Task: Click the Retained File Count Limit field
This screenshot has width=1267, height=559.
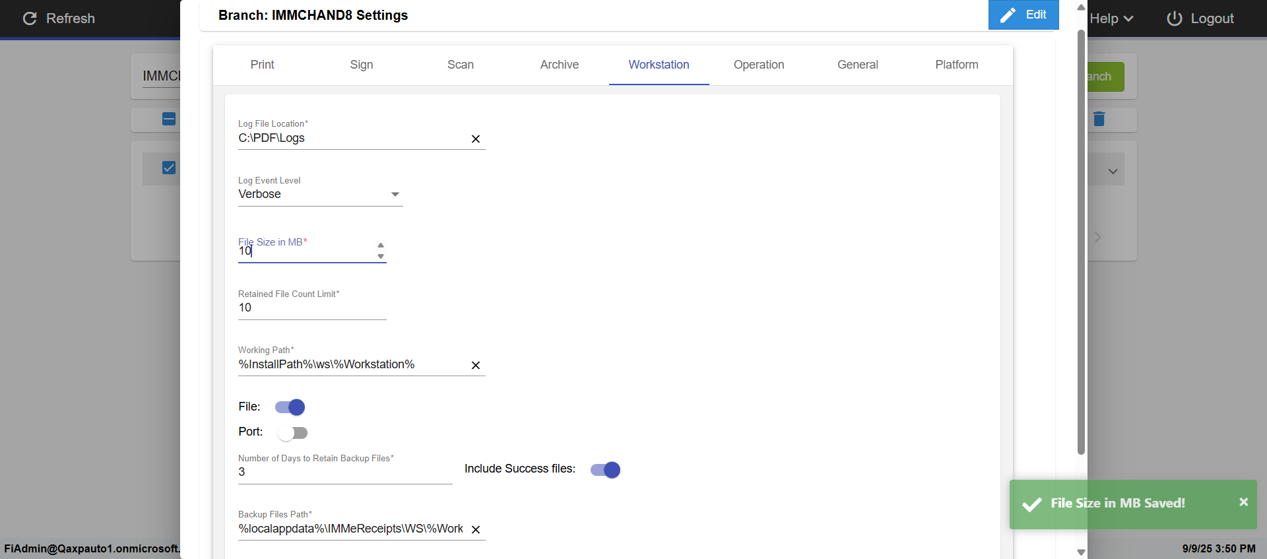Action: coord(311,308)
